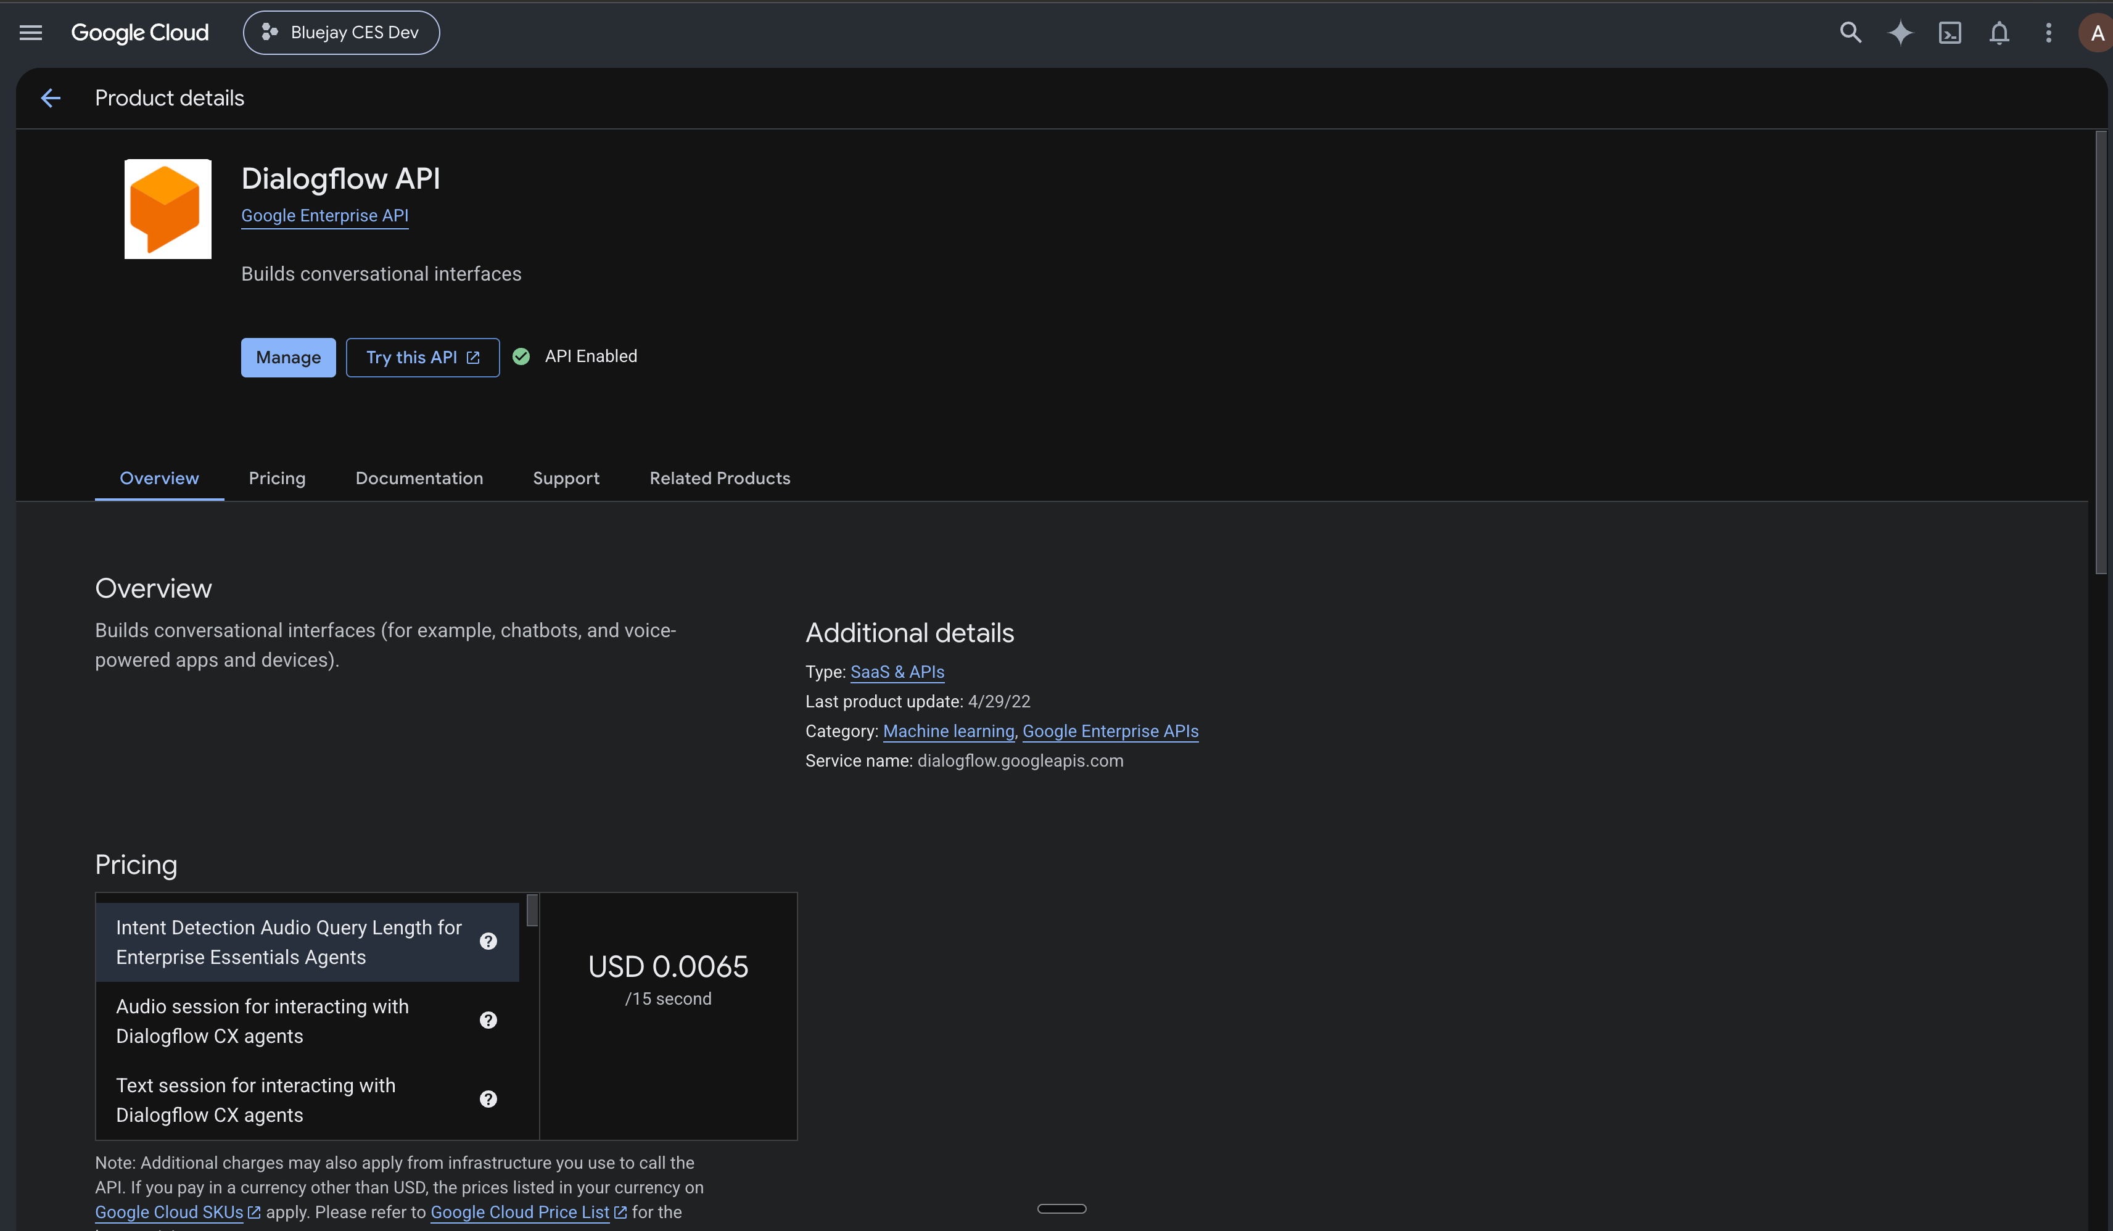Open the Google Enterprise APIs category link
The width and height of the screenshot is (2113, 1231).
[x=1110, y=731]
